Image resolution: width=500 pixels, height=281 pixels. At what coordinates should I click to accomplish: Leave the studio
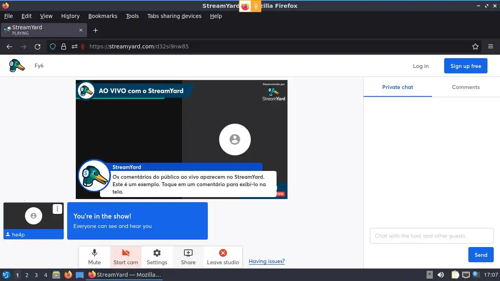pos(223,257)
